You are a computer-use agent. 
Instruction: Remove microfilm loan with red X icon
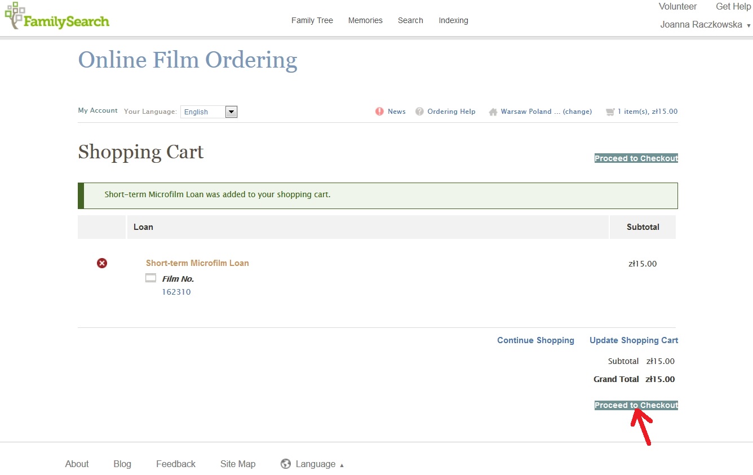[x=102, y=263]
